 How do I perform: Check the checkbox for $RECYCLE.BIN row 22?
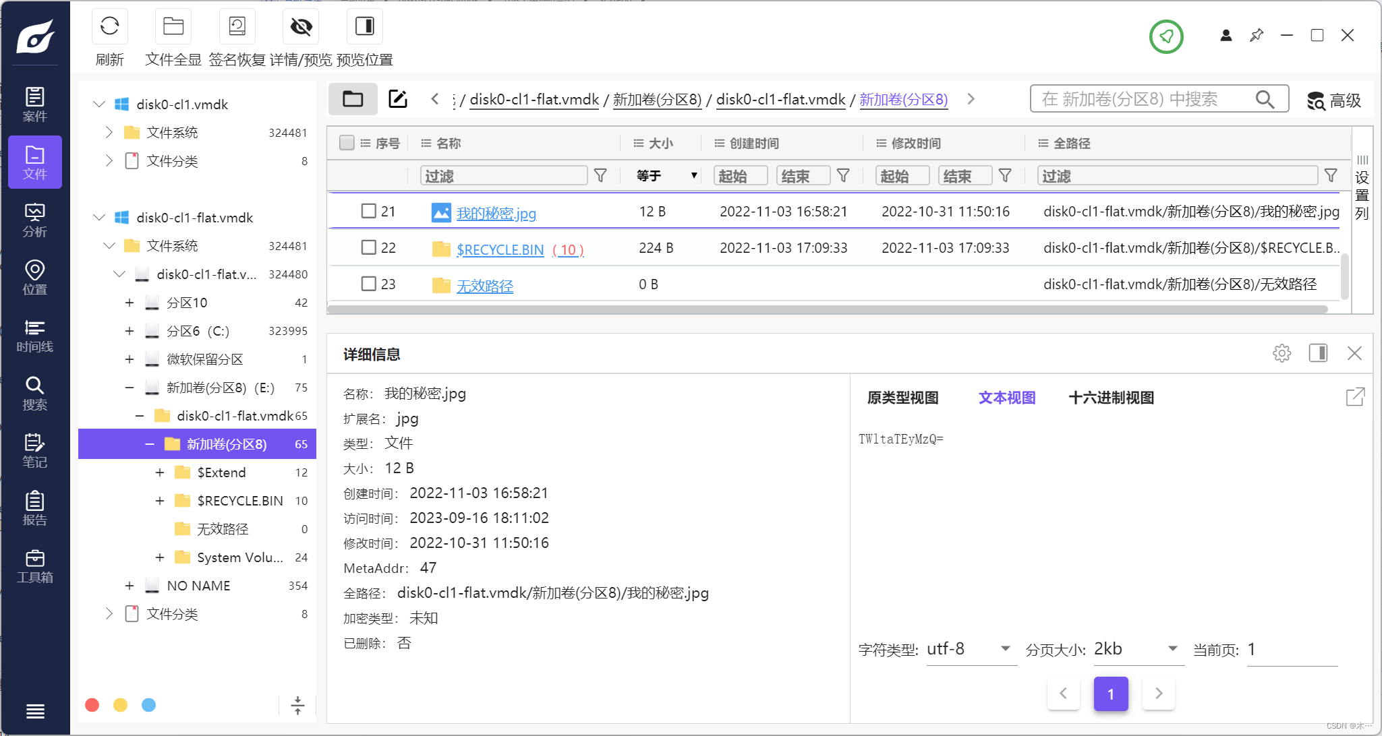tap(368, 247)
